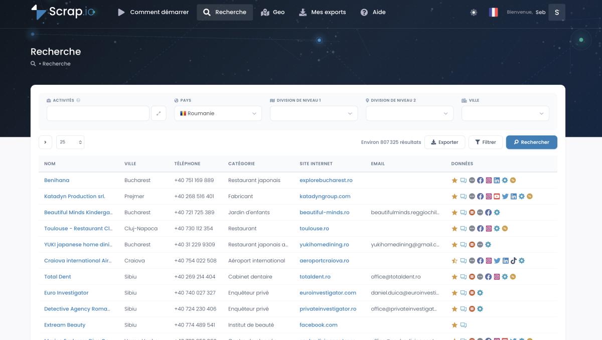The width and height of the screenshot is (602, 340).
Task: Click the email icon in Euro Investigator row
Action: click(472, 293)
